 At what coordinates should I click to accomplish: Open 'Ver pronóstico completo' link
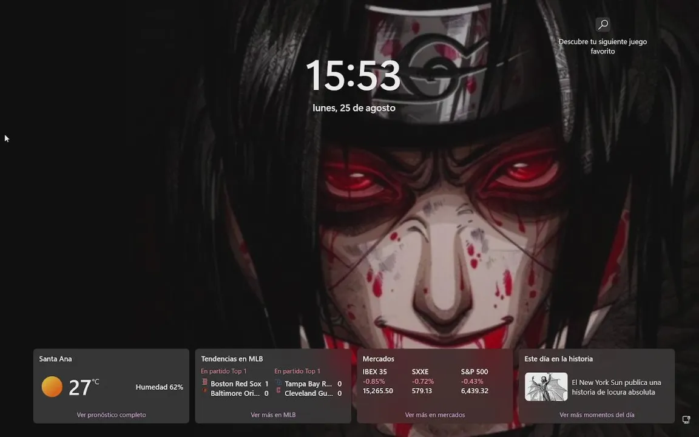click(111, 415)
